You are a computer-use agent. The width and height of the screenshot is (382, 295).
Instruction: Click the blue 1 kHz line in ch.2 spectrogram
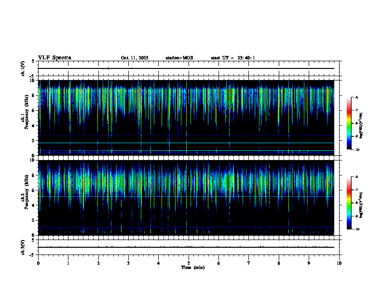point(186,228)
